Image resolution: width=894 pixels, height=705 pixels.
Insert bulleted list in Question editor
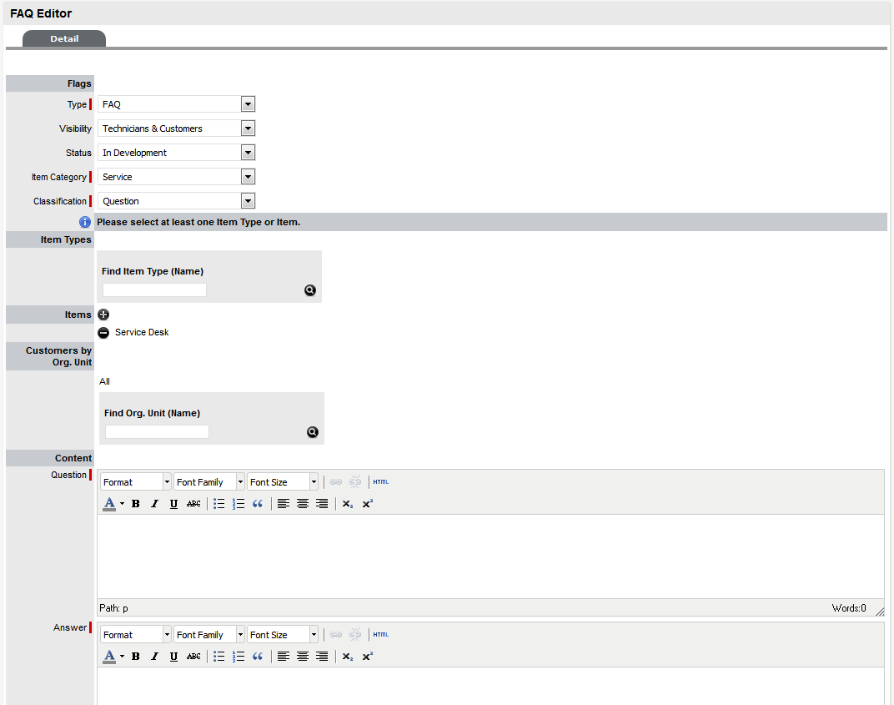click(x=219, y=504)
